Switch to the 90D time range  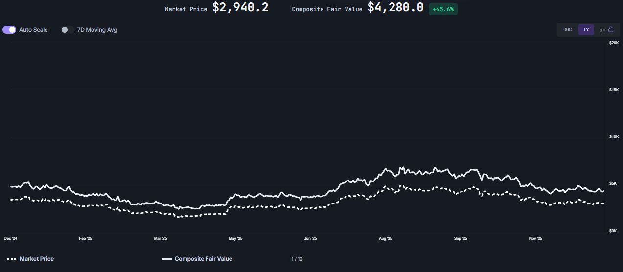tap(568, 30)
